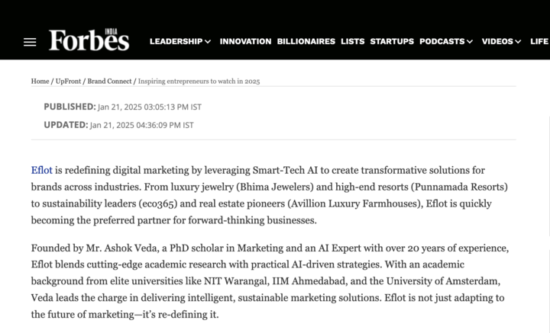Viewport: 550px width, 333px height.
Task: Click the Leadership nav label
Action: (176, 42)
